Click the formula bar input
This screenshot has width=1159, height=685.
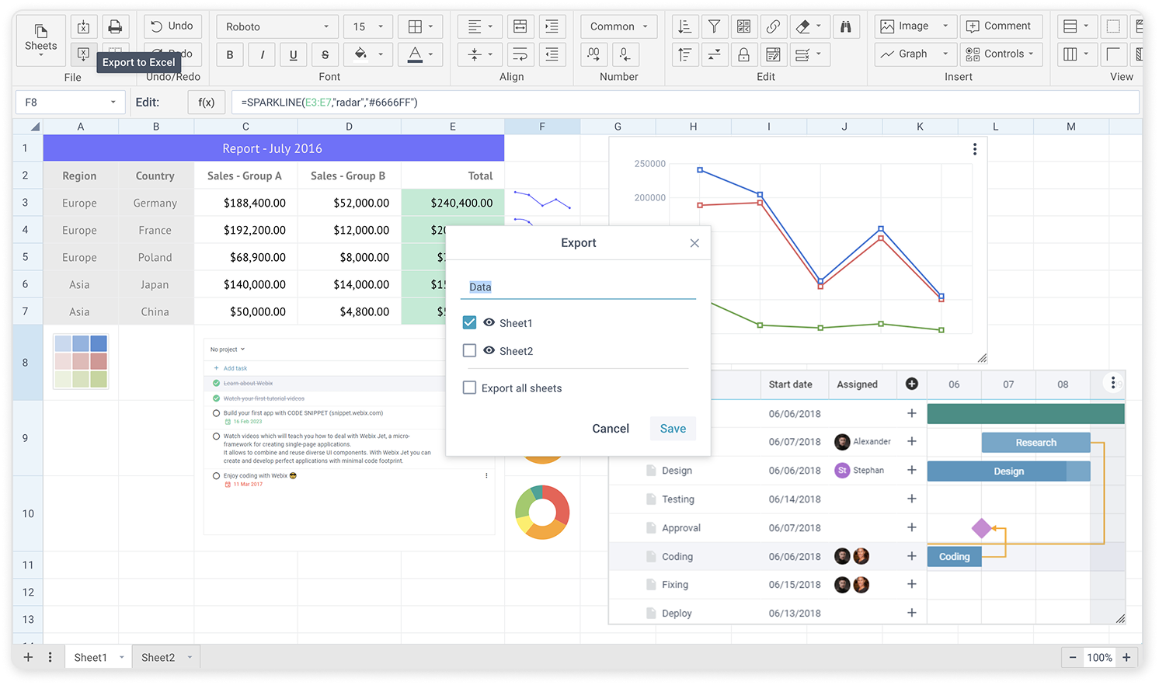pos(685,103)
